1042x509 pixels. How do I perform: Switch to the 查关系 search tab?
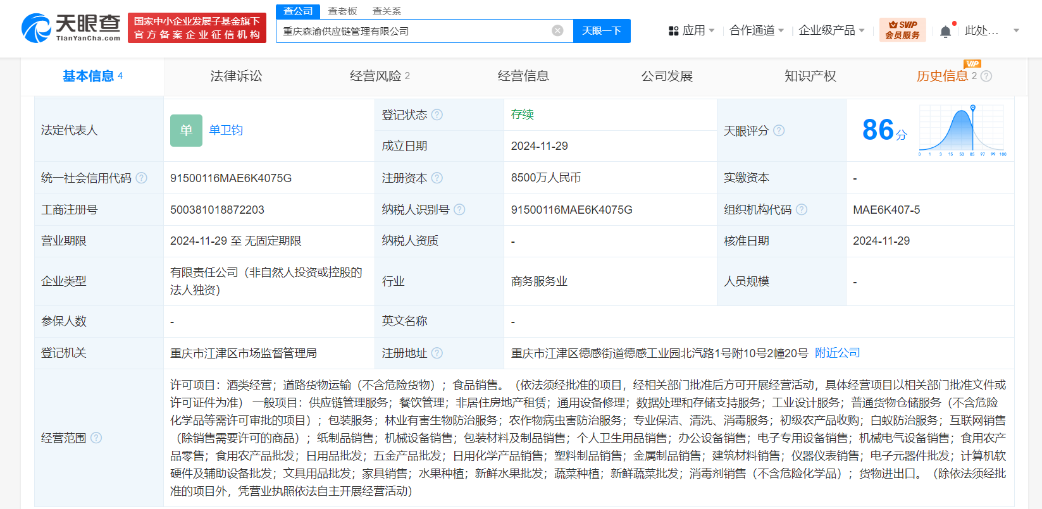point(387,11)
